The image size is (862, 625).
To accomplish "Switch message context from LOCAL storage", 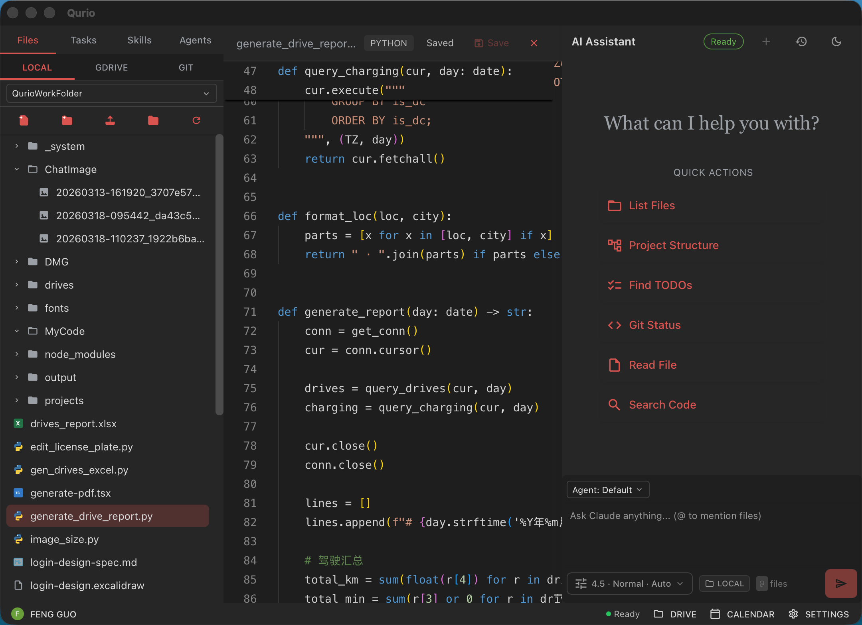I will pos(724,583).
